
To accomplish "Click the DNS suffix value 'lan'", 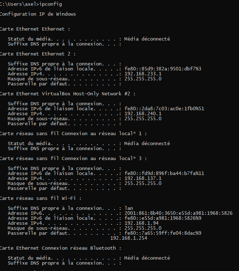I will pos(129,208).
